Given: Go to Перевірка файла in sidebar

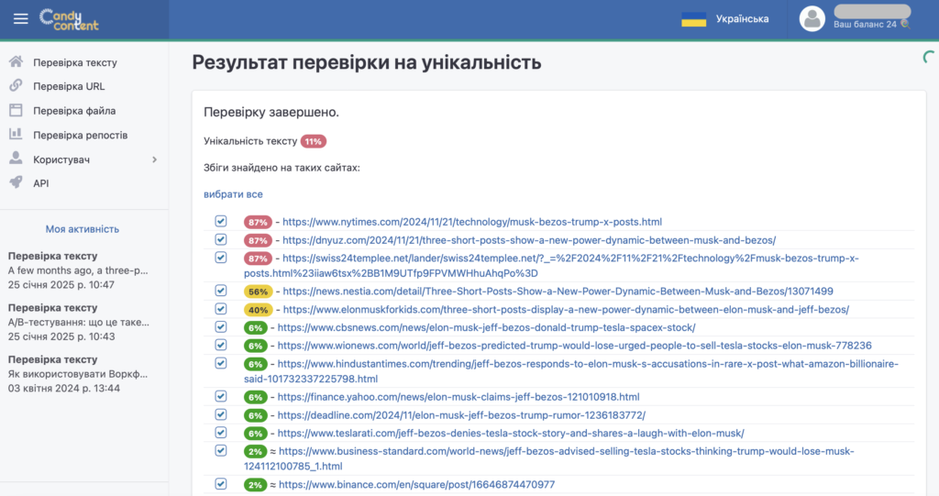Looking at the screenshot, I should (x=74, y=111).
